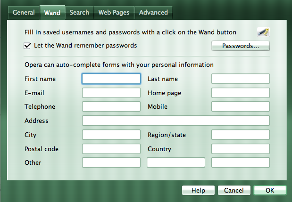Select the City input field
292x202 pixels.
[x=111, y=135]
